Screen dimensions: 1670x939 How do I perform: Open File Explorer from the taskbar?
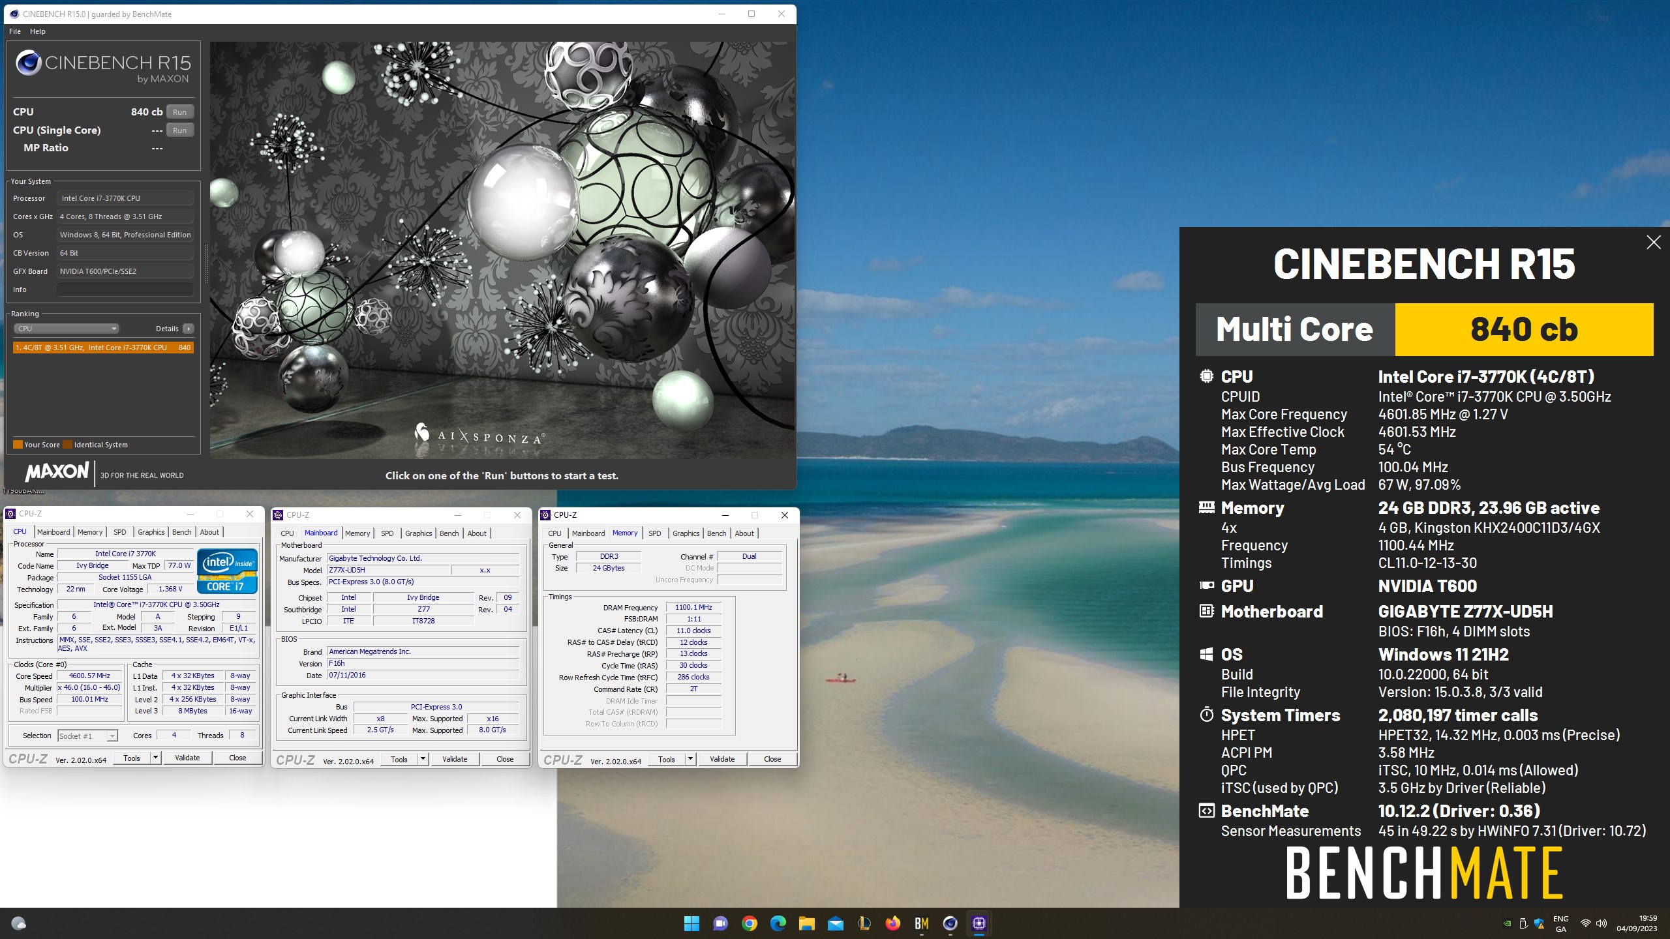tap(806, 923)
